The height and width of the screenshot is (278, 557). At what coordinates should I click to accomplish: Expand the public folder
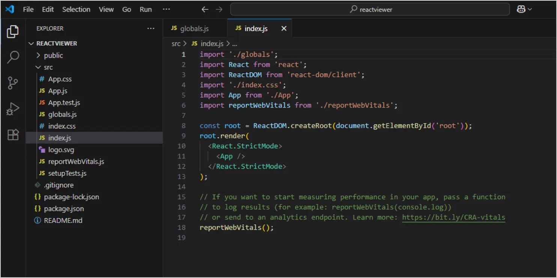coord(53,55)
